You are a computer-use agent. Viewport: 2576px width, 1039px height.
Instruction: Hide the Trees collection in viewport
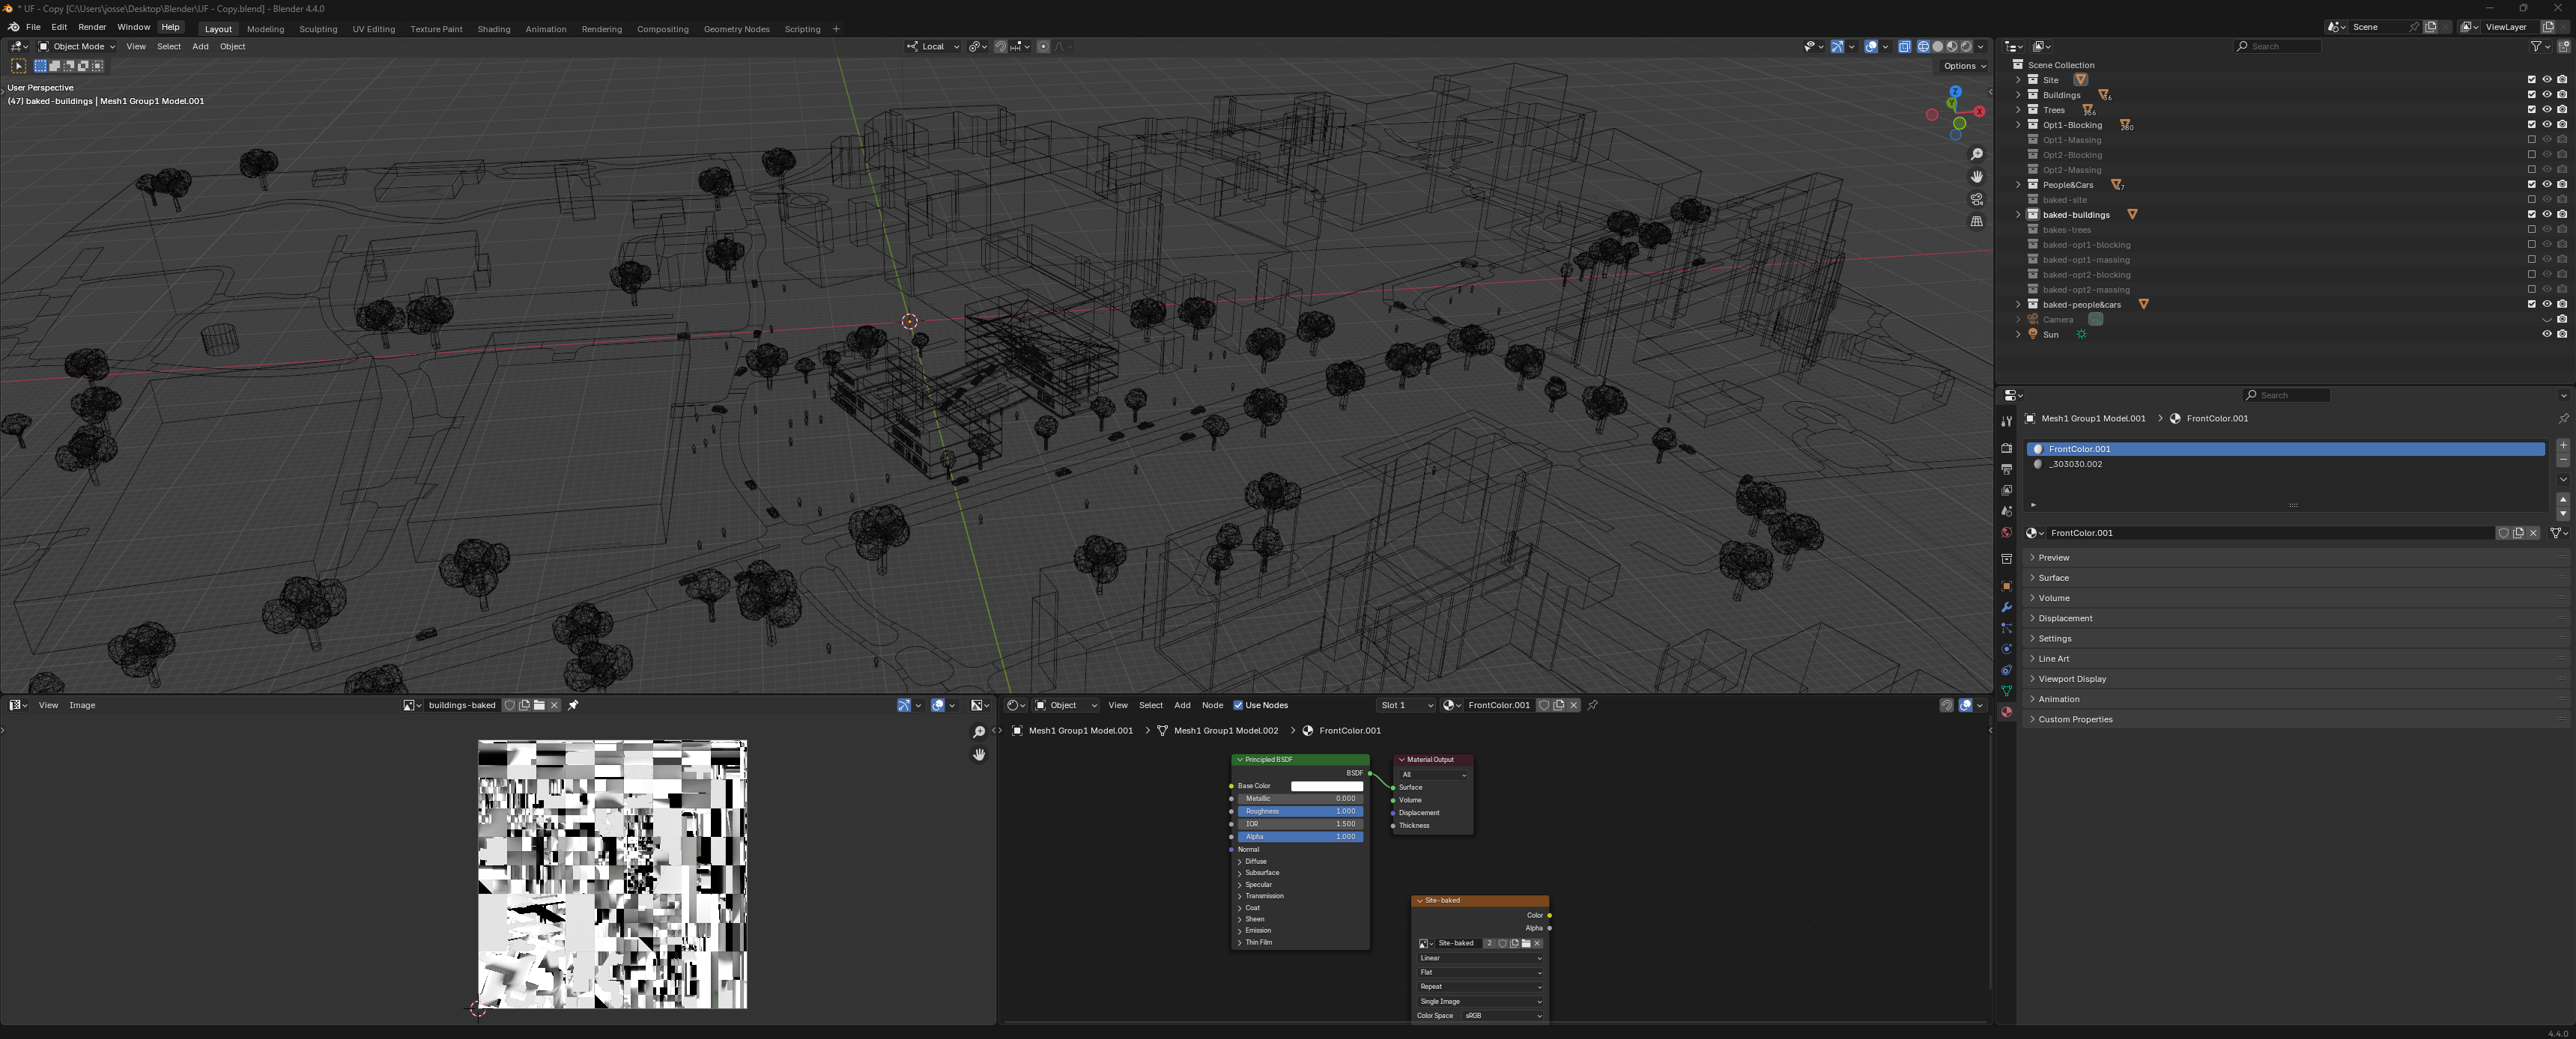click(x=2547, y=110)
